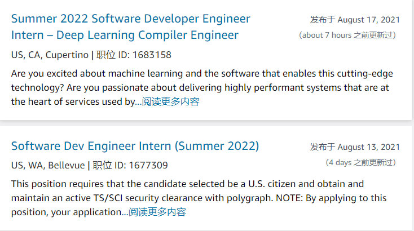Click the "position, your application" text
The image size is (414, 231).
click(67, 212)
